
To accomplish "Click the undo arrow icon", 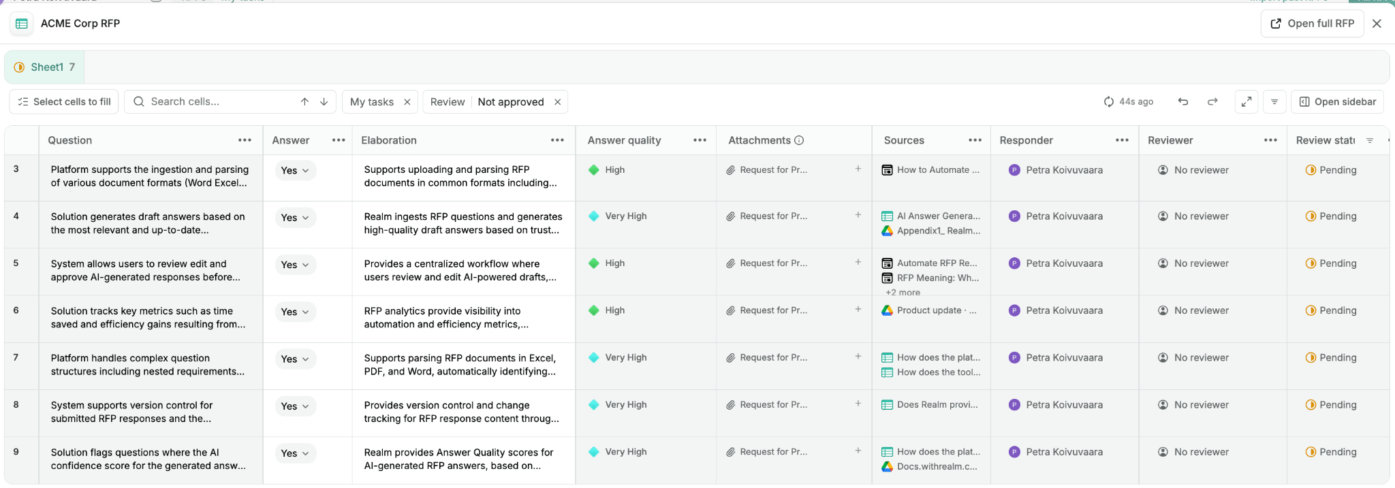I will [x=1183, y=101].
